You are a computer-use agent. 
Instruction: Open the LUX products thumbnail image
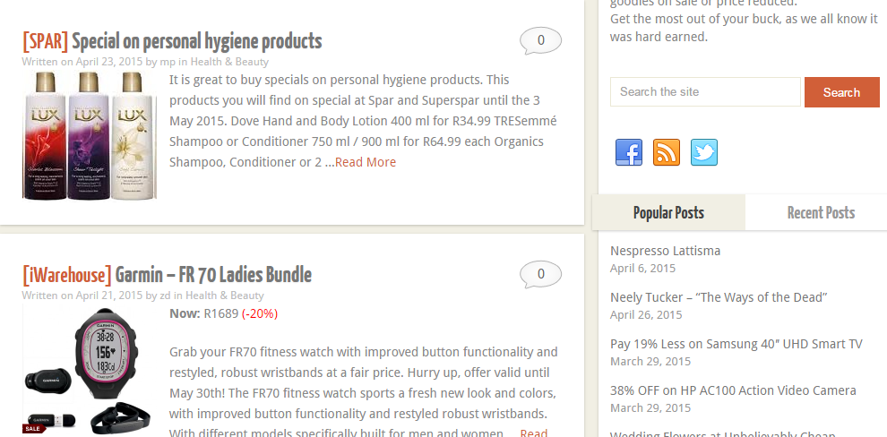89,134
